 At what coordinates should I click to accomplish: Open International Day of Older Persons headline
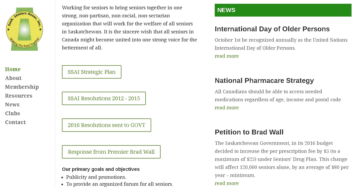(272, 29)
